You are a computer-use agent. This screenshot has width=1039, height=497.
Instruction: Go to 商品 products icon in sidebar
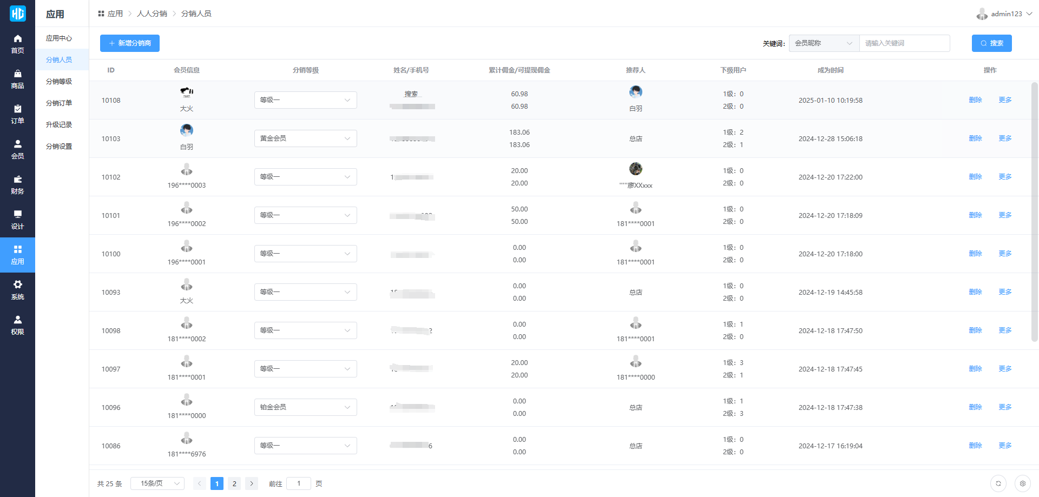click(17, 79)
